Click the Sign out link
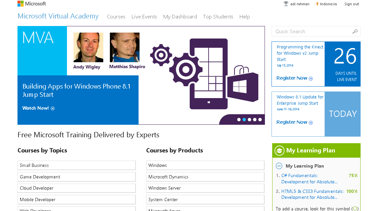The image size is (385, 211). coord(352,4)
